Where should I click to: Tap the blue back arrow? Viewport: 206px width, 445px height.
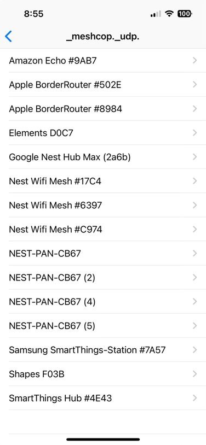click(9, 37)
